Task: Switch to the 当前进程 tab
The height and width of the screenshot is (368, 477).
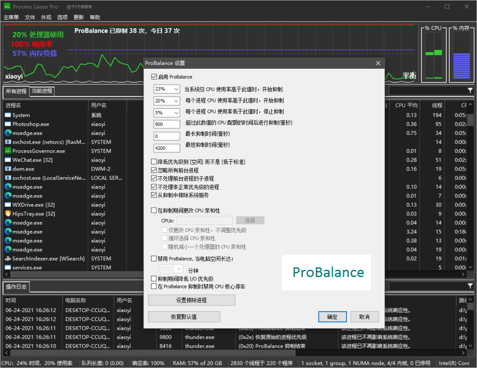Action: point(42,91)
